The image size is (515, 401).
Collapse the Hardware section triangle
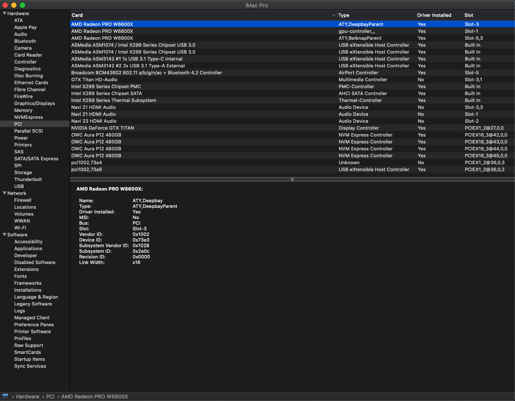(5, 13)
